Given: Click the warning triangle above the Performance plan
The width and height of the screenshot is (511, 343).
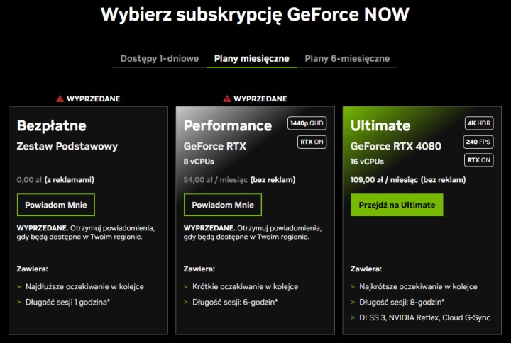Looking at the screenshot, I should [x=227, y=99].
